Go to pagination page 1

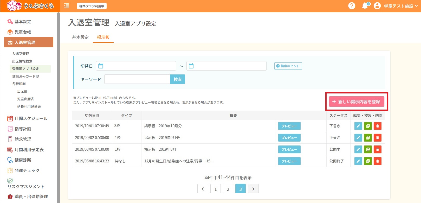tap(216, 189)
